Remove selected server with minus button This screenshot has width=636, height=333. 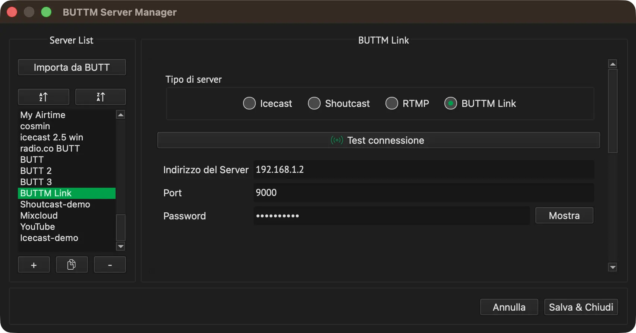pyautogui.click(x=110, y=264)
